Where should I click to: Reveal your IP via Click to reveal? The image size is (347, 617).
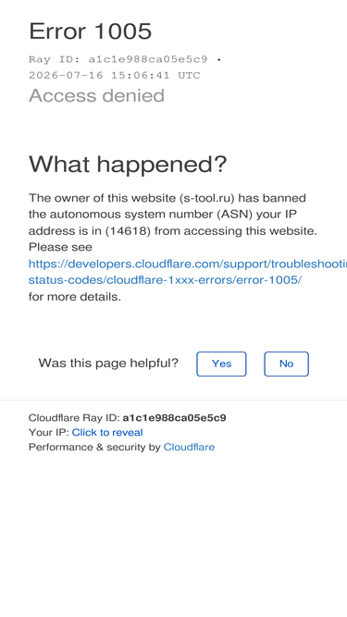pos(107,432)
